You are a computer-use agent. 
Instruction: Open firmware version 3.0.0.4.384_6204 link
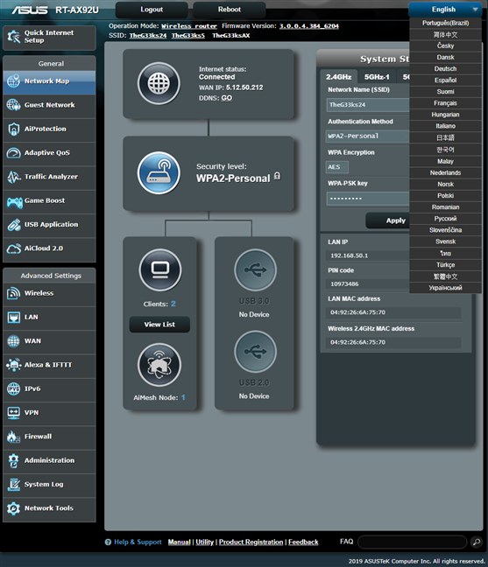(308, 26)
